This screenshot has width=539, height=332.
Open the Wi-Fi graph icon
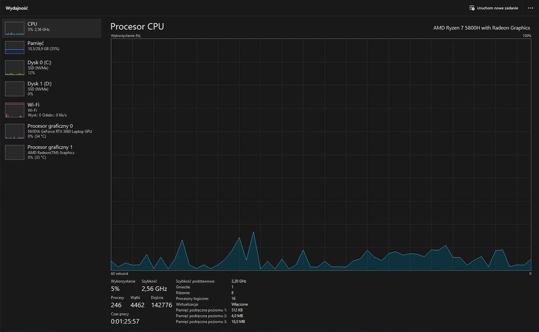coord(15,110)
